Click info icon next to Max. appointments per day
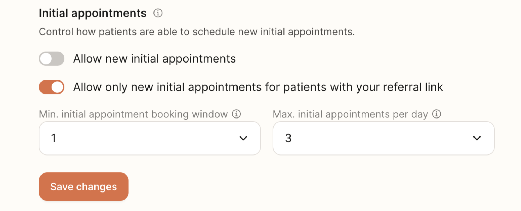This screenshot has height=211, width=521. [436, 114]
